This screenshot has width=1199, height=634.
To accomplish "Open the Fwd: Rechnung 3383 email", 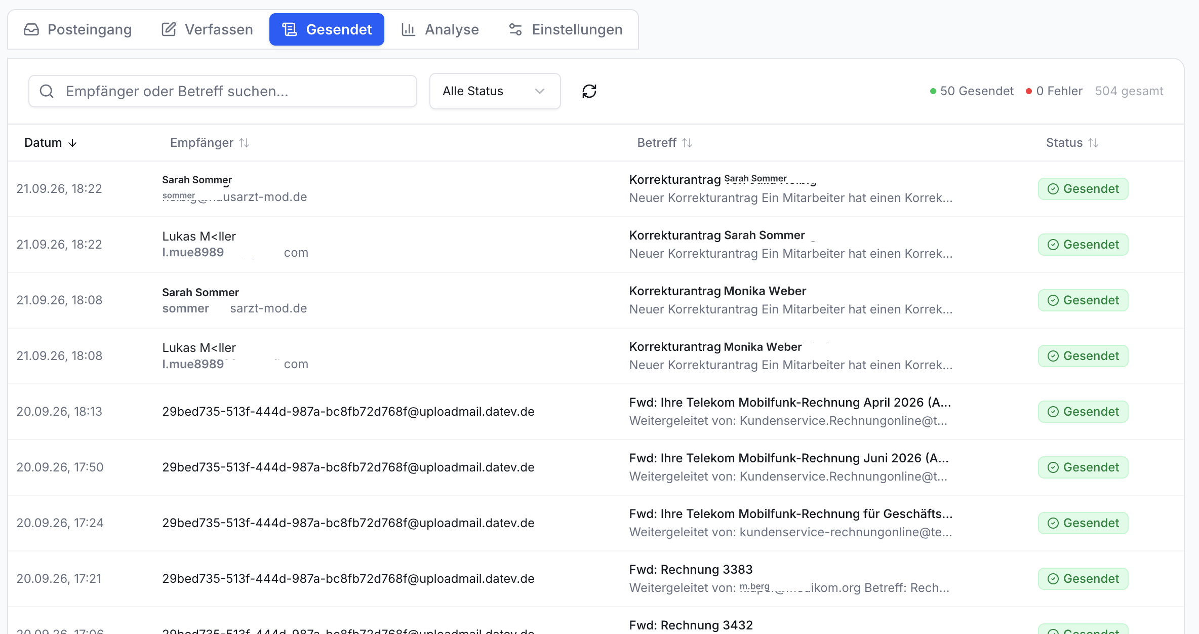I will click(691, 570).
